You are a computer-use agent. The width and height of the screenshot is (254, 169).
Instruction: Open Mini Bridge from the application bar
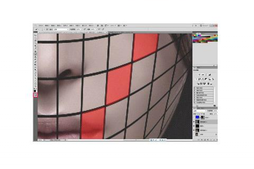click(x=102, y=26)
